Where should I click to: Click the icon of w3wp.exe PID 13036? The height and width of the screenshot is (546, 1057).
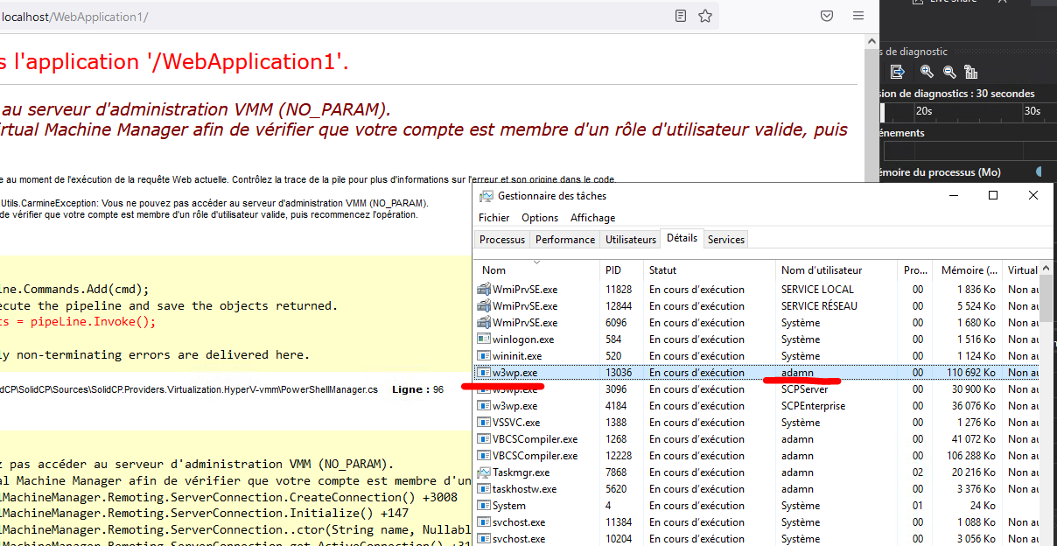(484, 372)
